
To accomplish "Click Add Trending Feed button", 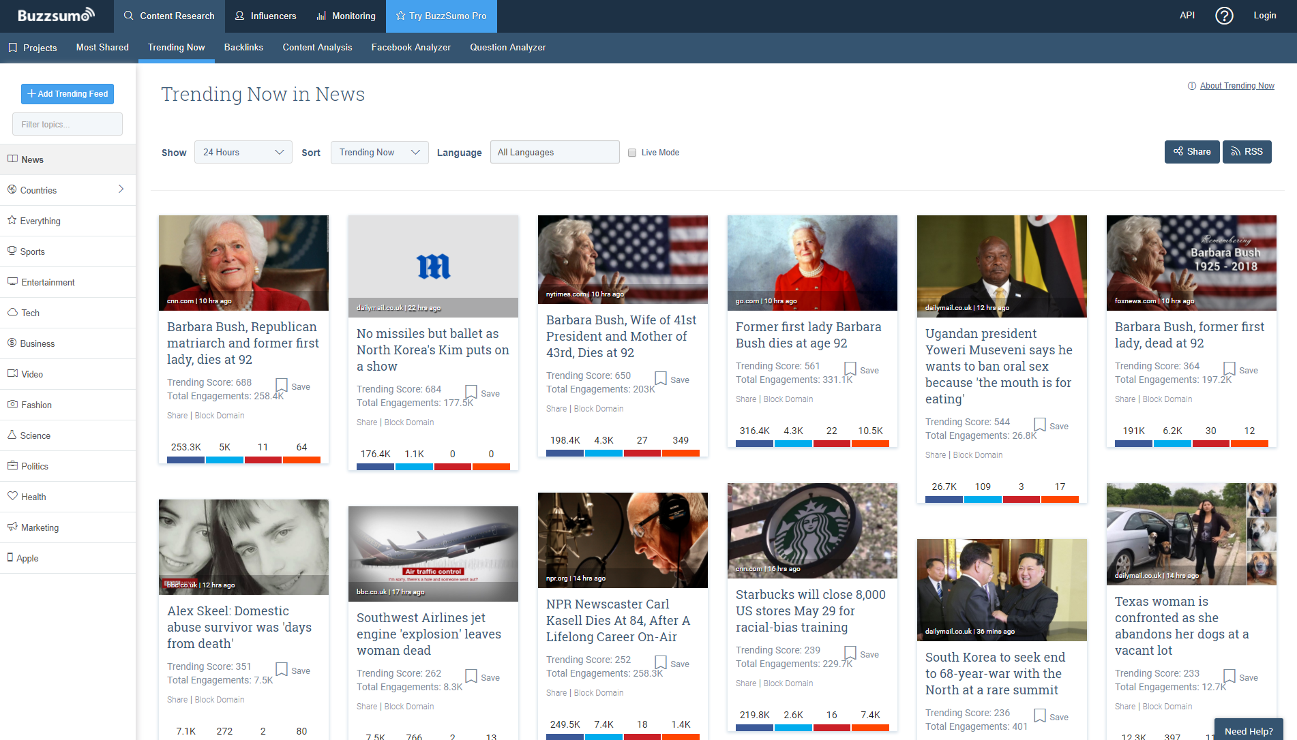I will click(68, 94).
